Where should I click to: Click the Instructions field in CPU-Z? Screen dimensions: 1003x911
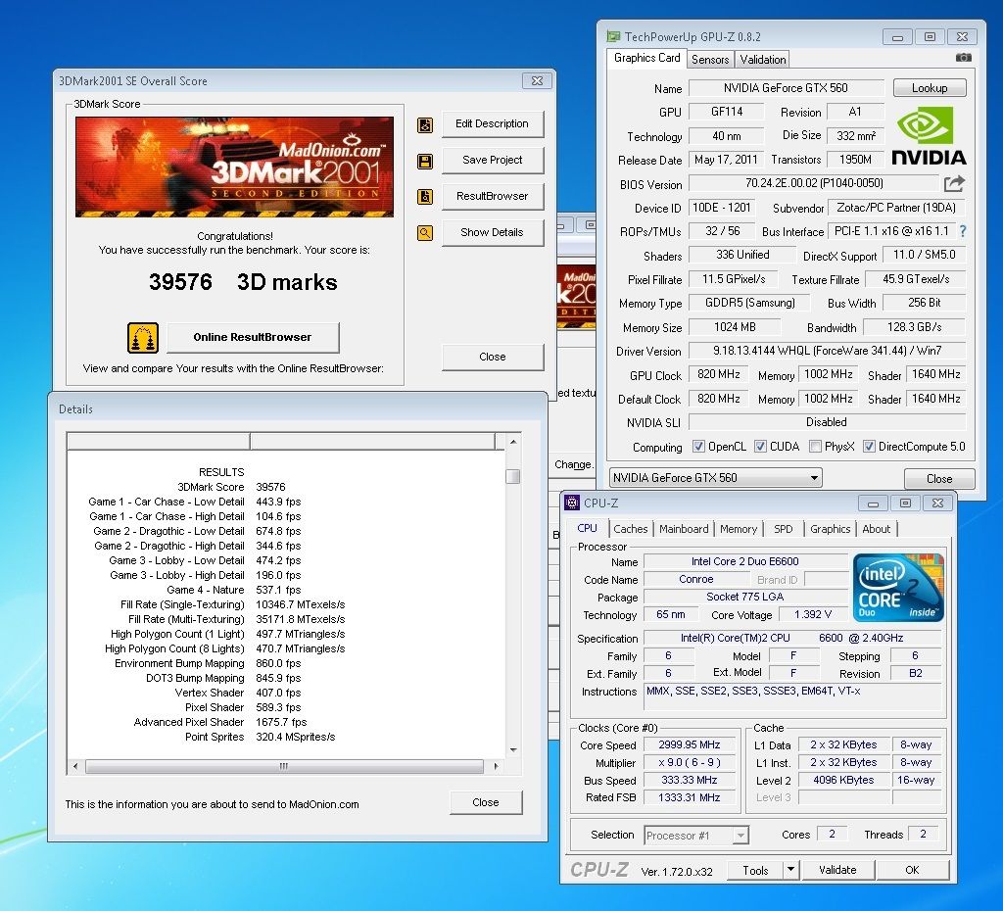(793, 696)
